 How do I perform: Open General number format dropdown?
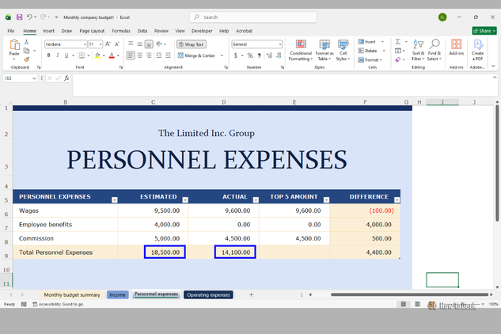(280, 44)
